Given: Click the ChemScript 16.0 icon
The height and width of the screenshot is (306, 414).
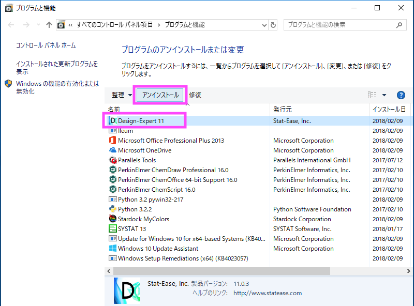Looking at the screenshot, I should click(113, 189).
